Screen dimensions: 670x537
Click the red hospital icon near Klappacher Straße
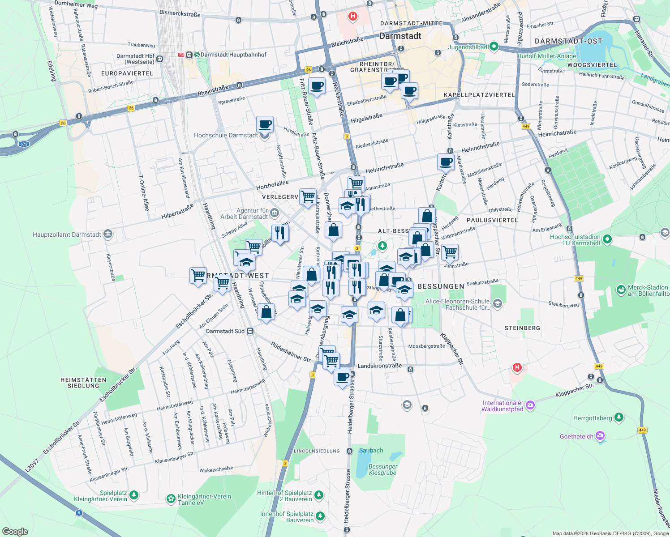(x=517, y=367)
